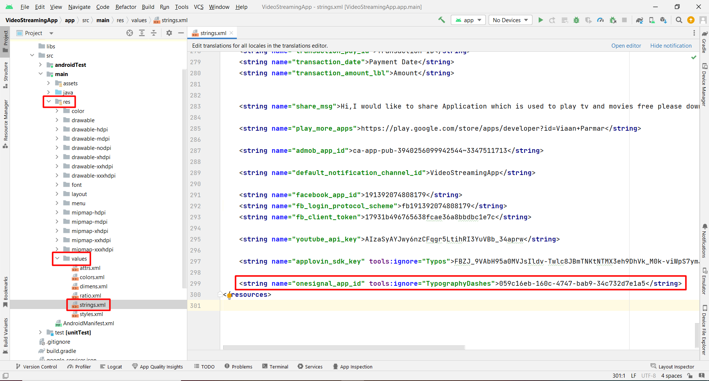Screen dimensions: 709x381
Task: Toggle tool window bars icon bottom-left
Action: tap(6, 375)
